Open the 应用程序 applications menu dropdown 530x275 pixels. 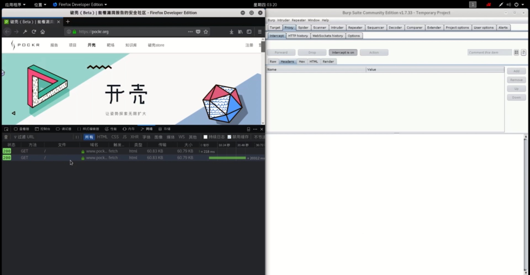[x=15, y=5]
